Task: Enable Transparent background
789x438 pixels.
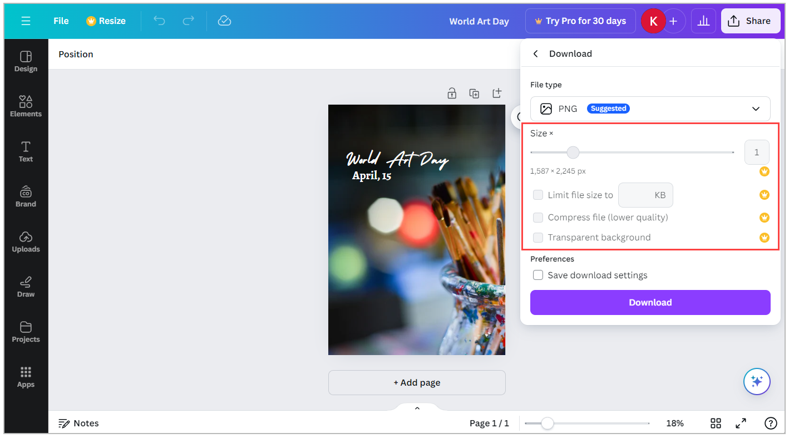Action: pos(538,237)
